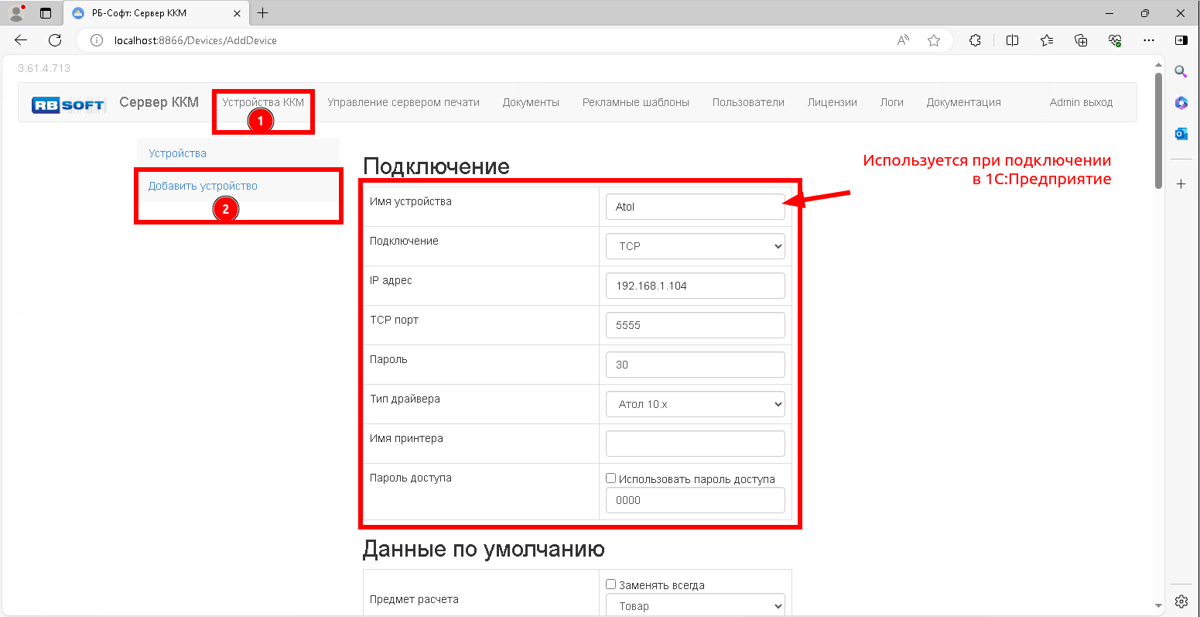Click Пароль доступа field 0000
Viewport: 1200px width, 617px height.
pyautogui.click(x=696, y=500)
